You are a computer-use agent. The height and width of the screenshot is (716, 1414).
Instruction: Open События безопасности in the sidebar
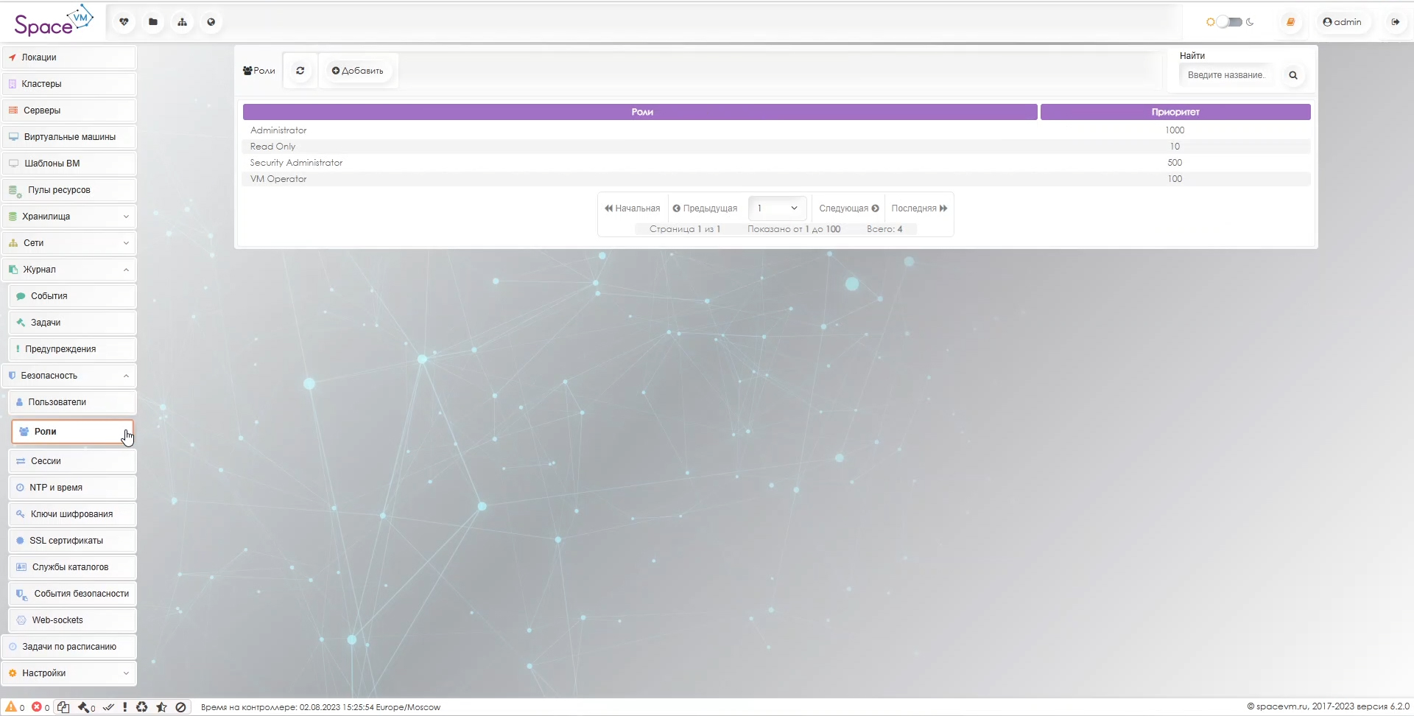72,594
